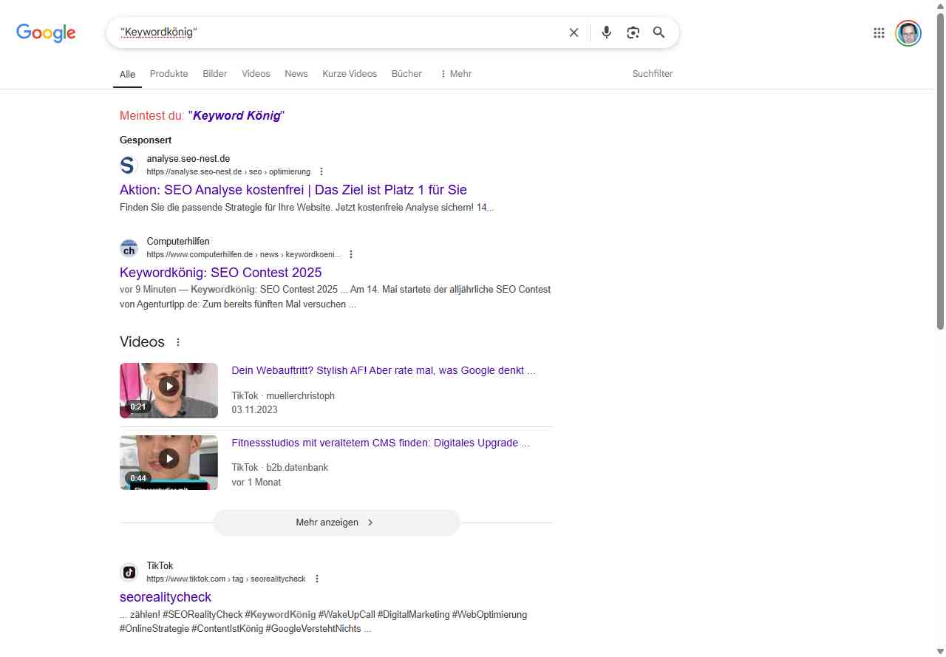Click the page vertical scrollbar
The height and width of the screenshot is (657, 946).
click(940, 170)
